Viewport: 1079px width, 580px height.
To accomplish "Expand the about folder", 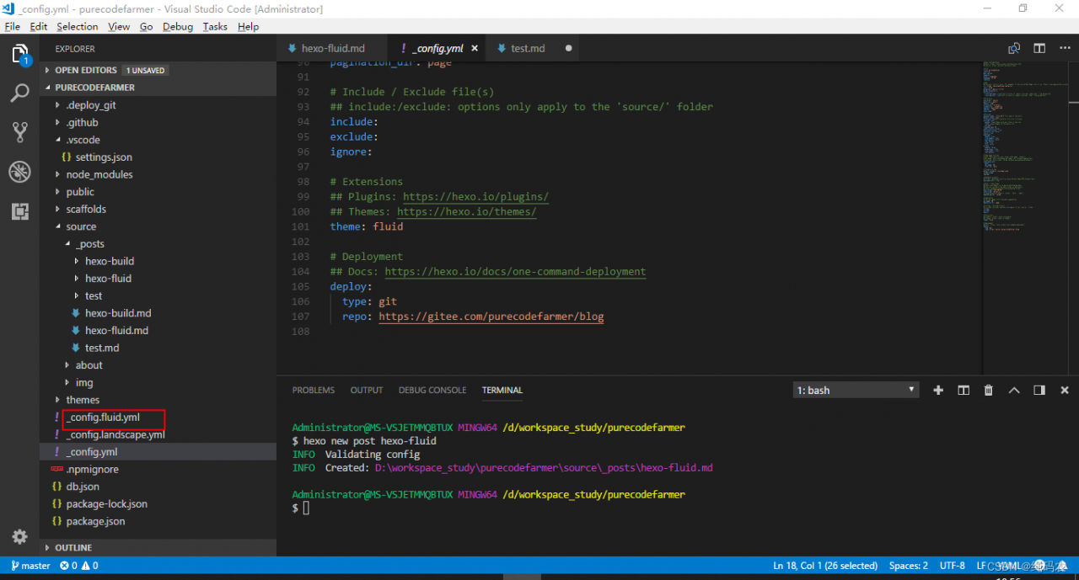I will 89,365.
